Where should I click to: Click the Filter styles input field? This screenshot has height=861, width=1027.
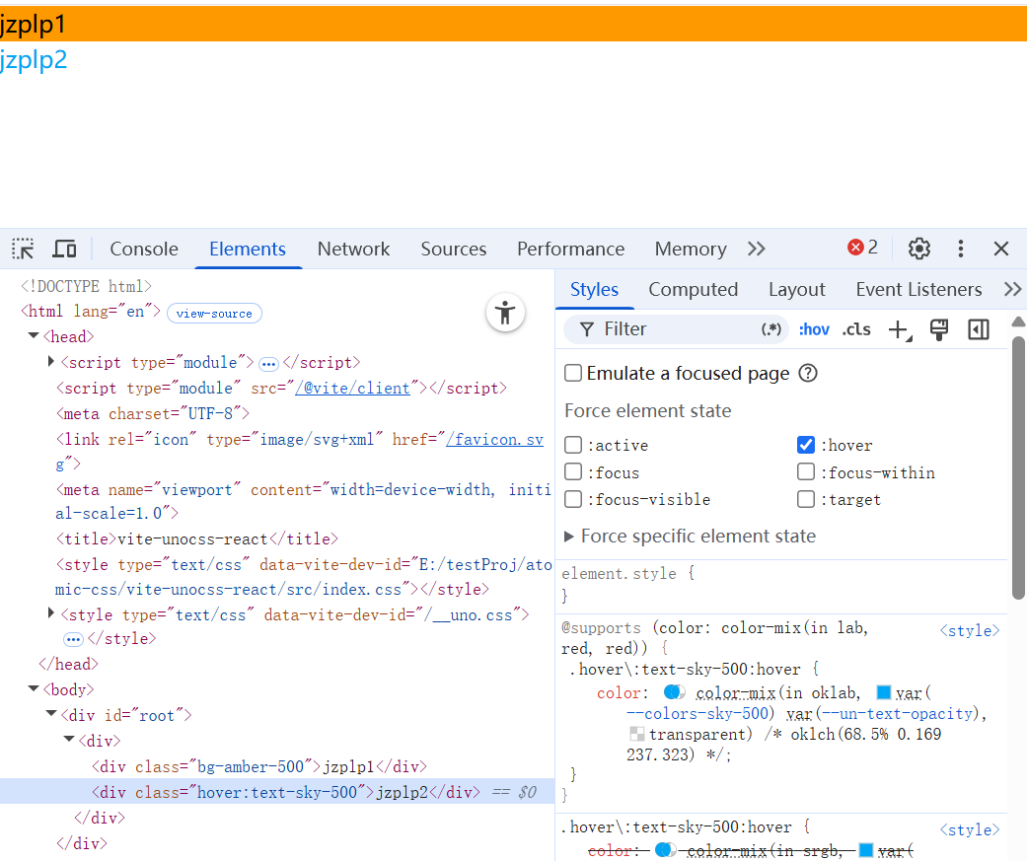[x=678, y=329]
